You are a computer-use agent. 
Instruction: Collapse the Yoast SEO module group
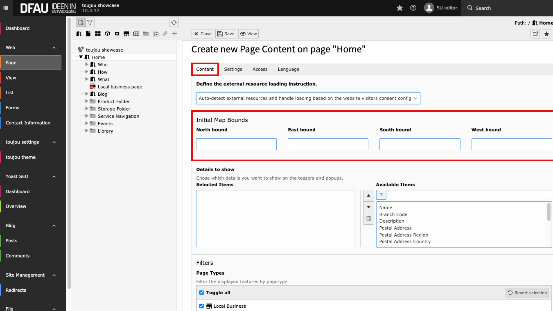click(54, 176)
